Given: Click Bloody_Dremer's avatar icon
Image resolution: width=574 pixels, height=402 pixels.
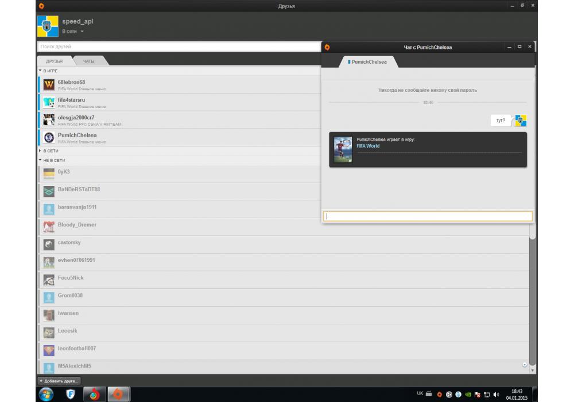Looking at the screenshot, I should [x=49, y=227].
